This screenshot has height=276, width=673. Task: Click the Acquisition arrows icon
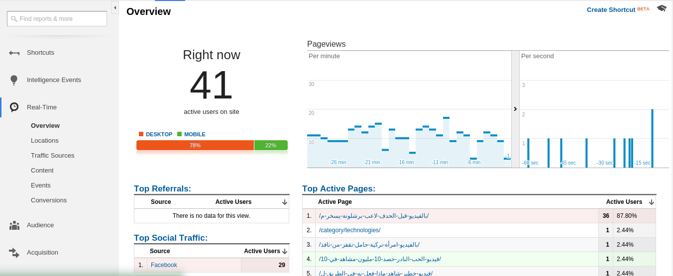pyautogui.click(x=14, y=253)
